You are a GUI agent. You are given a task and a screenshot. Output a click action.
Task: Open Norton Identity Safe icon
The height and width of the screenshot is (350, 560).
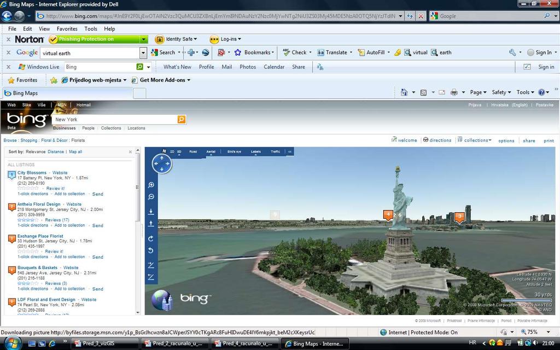(x=159, y=39)
